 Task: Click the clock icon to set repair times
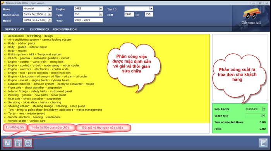[28, 143]
